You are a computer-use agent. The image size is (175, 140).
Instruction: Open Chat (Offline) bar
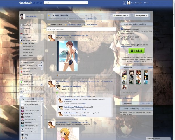click(x=158, y=139)
